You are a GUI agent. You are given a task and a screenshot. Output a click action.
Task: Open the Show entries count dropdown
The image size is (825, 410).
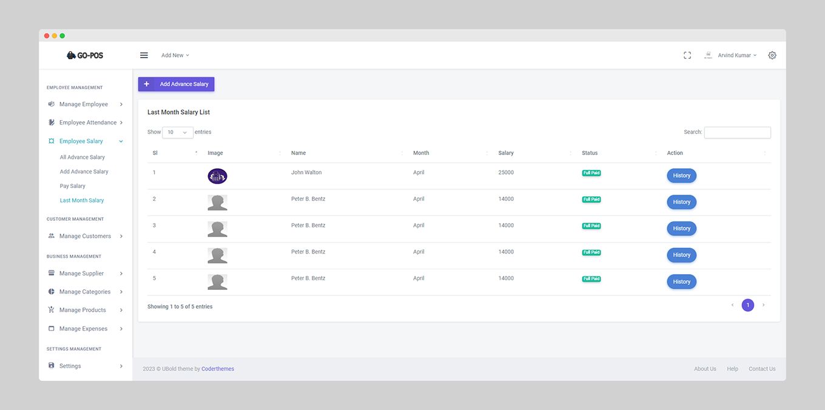[x=178, y=132]
